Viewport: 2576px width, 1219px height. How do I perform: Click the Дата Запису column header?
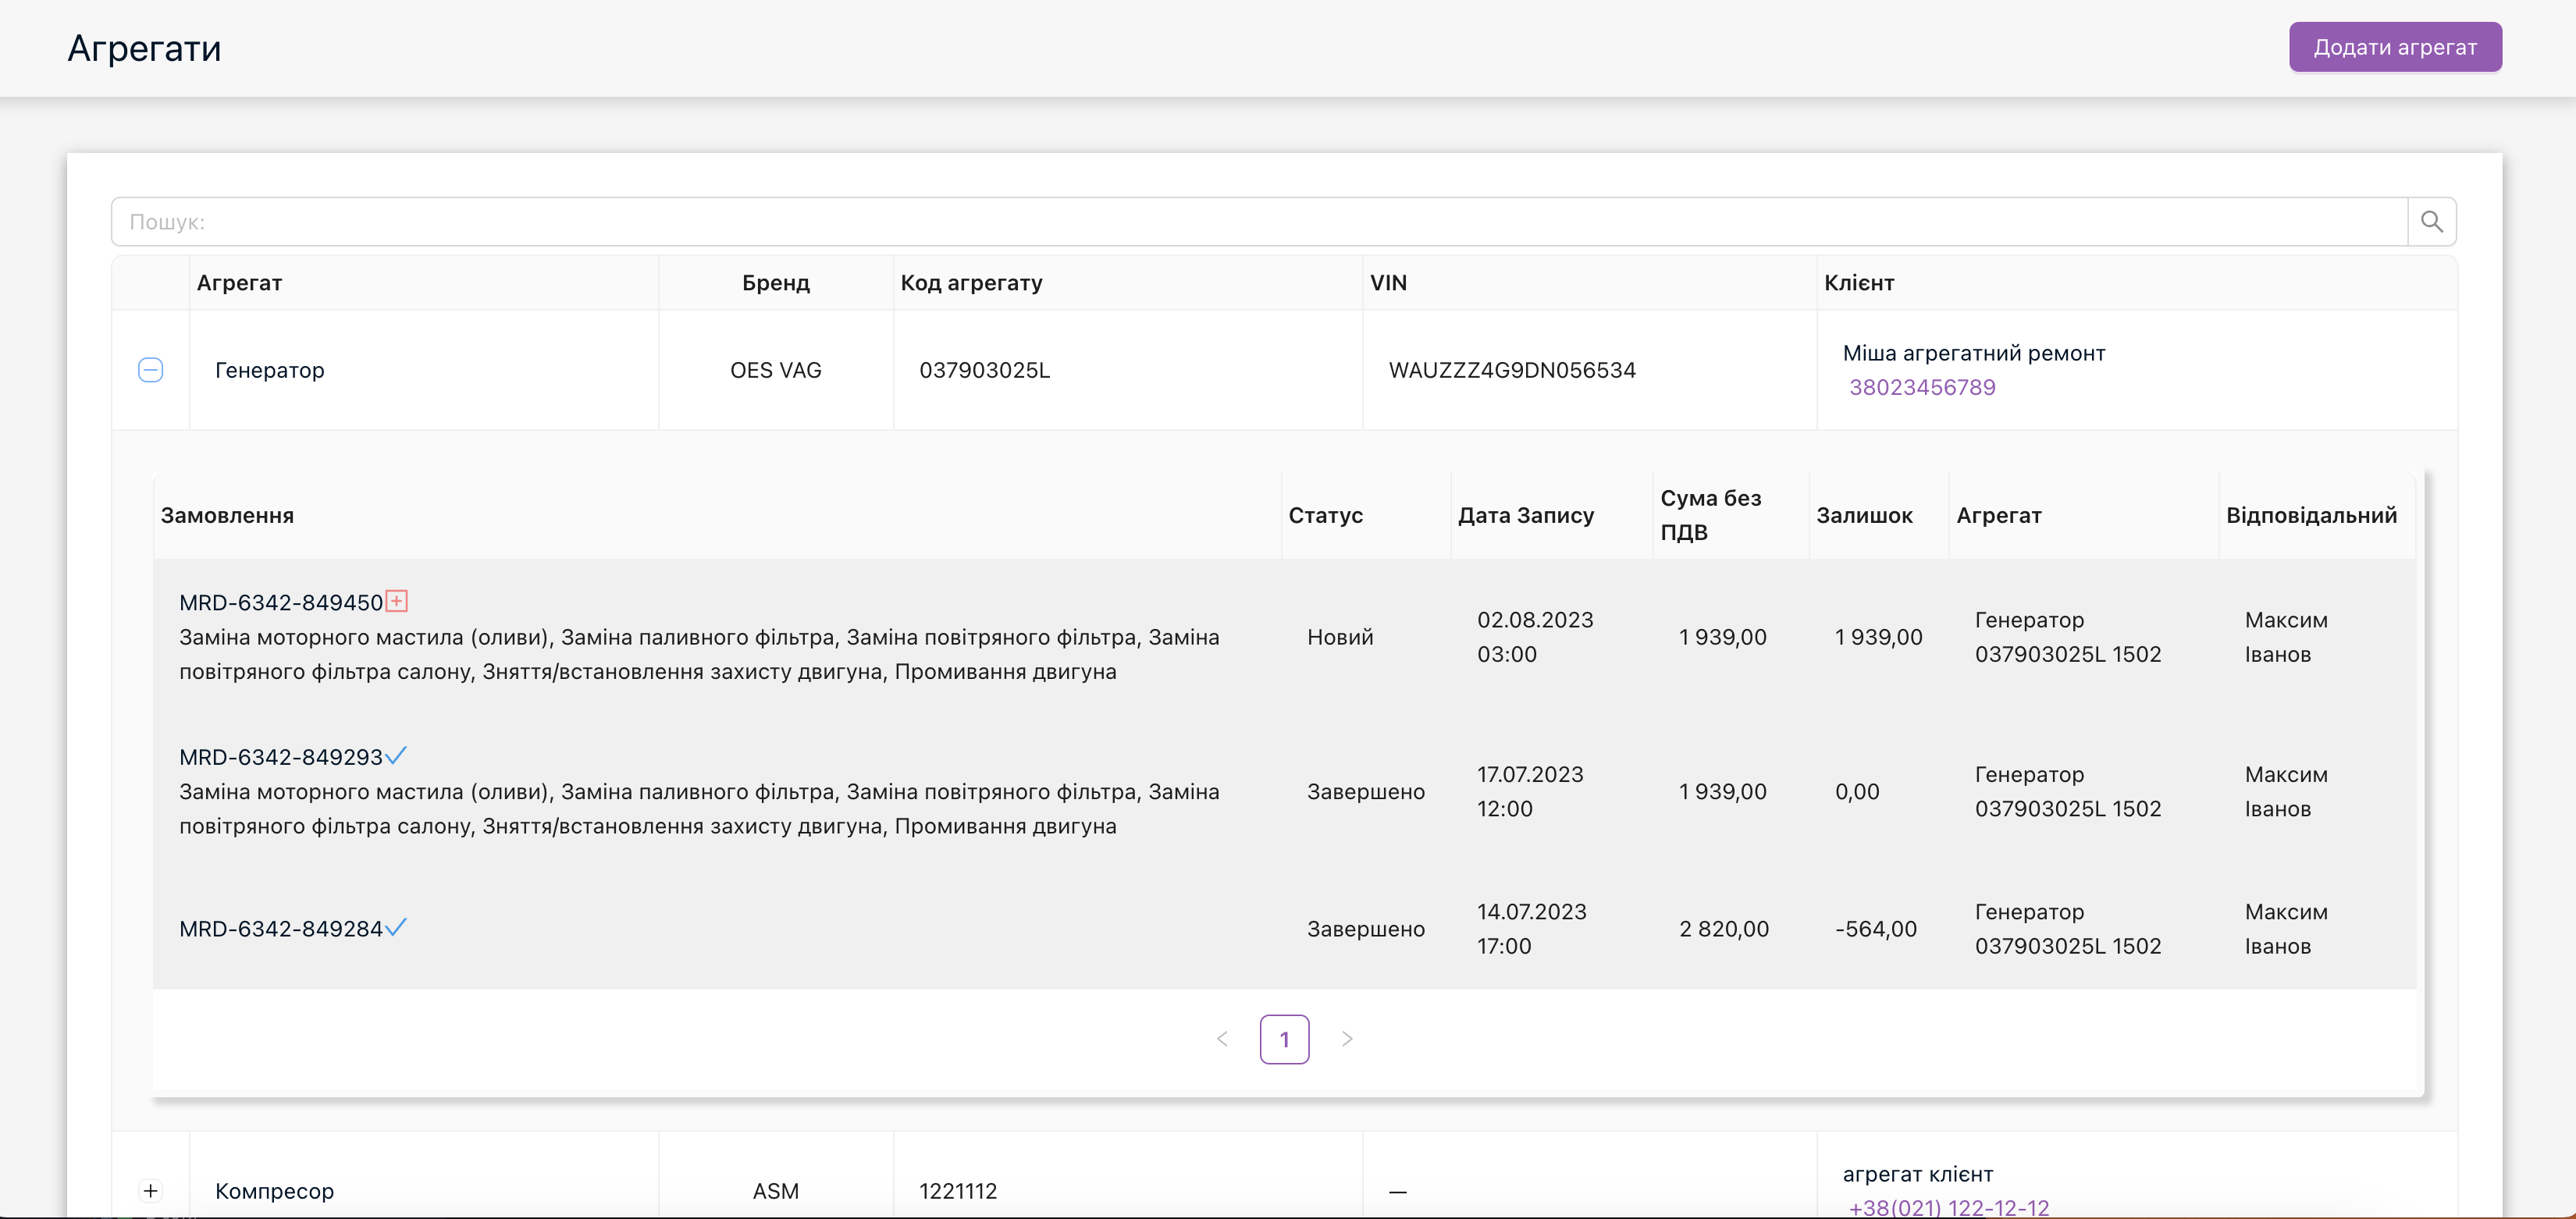click(1525, 515)
